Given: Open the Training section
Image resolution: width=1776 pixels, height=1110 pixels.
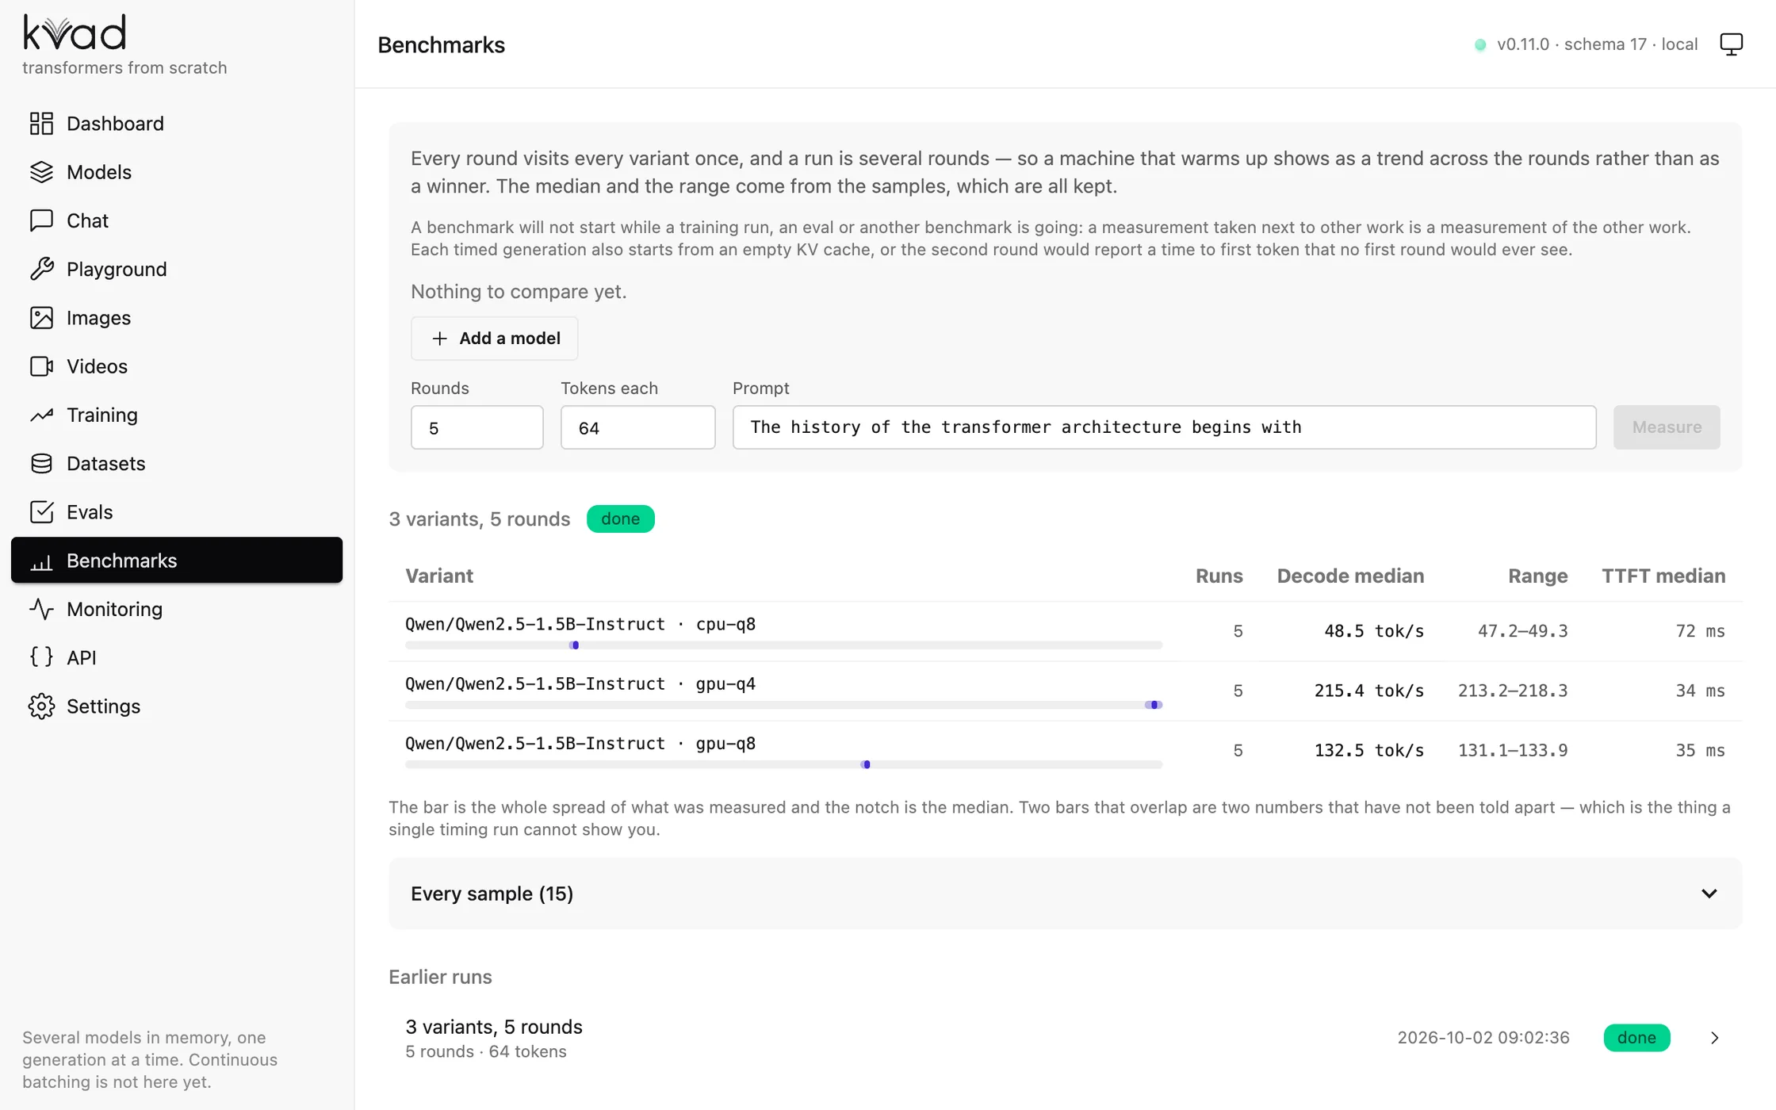Looking at the screenshot, I should tap(177, 415).
